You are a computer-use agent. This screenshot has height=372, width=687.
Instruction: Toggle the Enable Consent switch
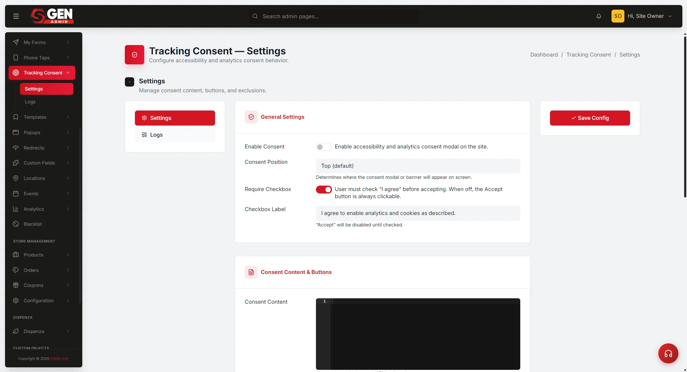click(x=323, y=147)
